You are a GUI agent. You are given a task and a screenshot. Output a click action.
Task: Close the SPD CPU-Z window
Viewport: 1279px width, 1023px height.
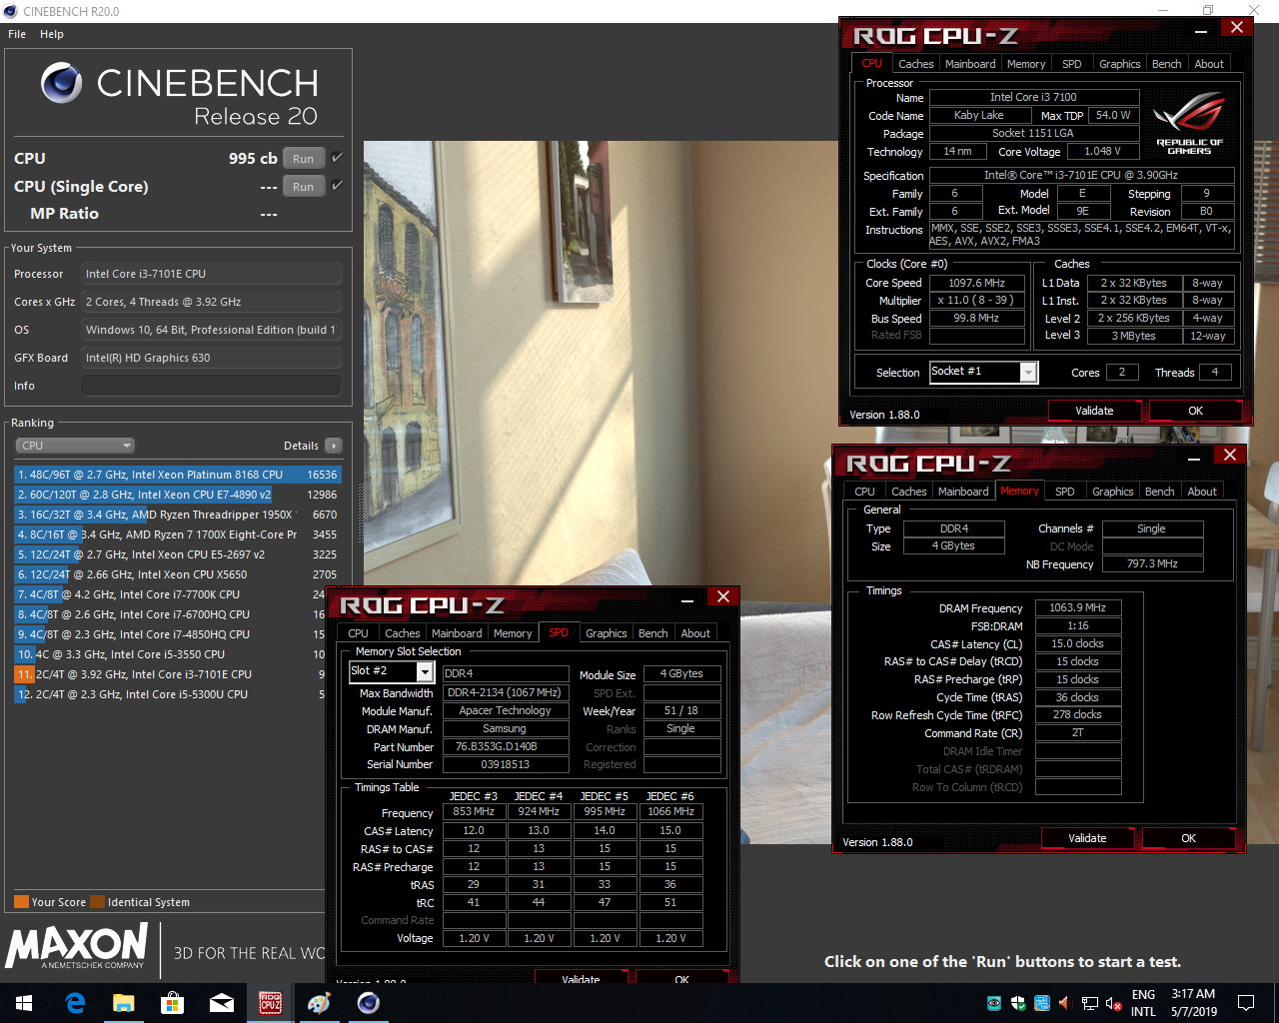[723, 597]
